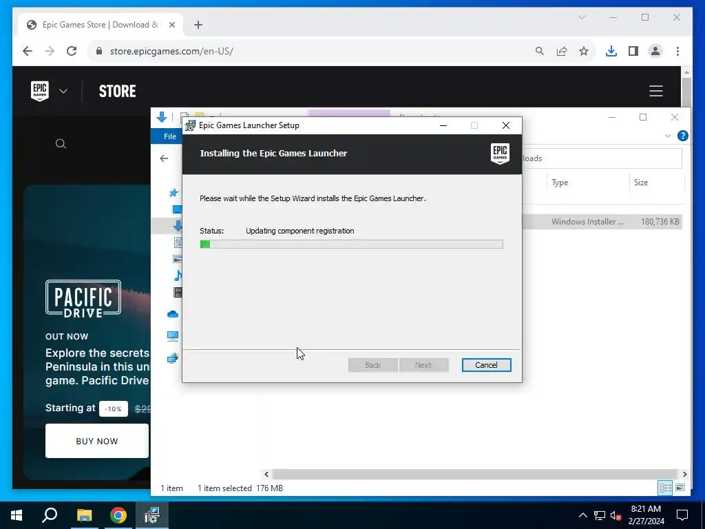Open Chrome tab search dropdown
Image resolution: width=705 pixels, height=529 pixels.
pos(581,17)
